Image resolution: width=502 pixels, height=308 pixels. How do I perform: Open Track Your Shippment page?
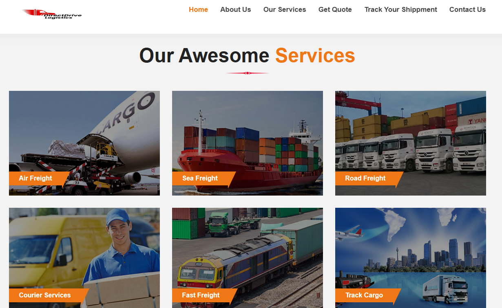click(401, 9)
